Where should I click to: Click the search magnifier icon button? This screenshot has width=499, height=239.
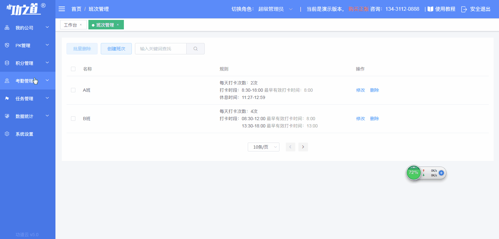point(195,49)
